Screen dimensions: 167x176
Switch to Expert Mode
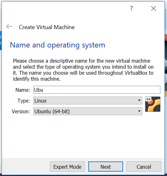coord(67,167)
